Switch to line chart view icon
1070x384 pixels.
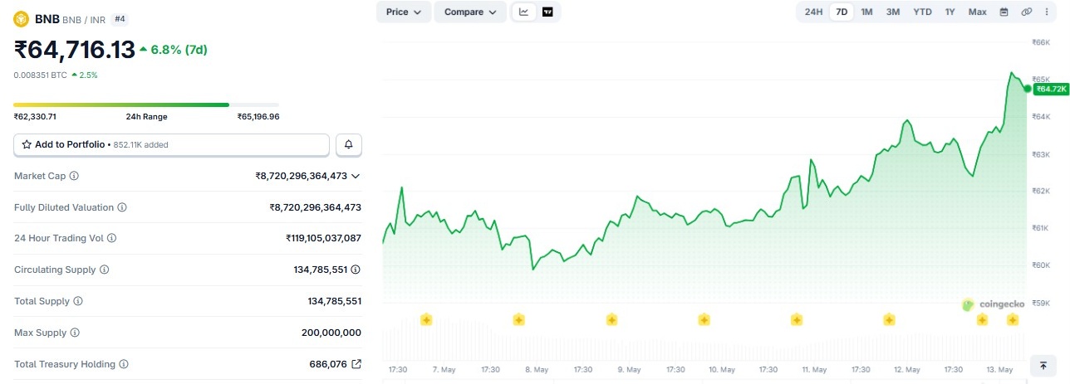pos(524,12)
